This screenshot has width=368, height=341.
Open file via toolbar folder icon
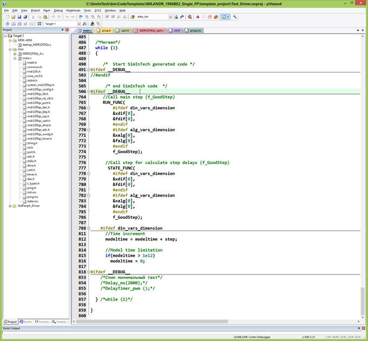click(x=12, y=17)
